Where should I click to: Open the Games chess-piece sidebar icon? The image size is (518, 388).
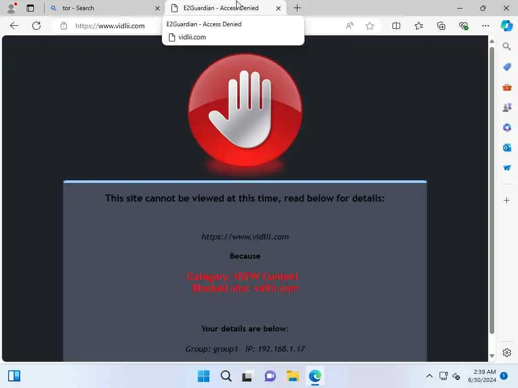point(507,107)
